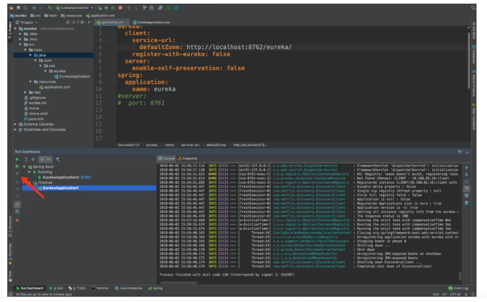Open the Terminal tool window button
Image resolution: width=487 pixels, height=302 pixels.
click(100, 288)
